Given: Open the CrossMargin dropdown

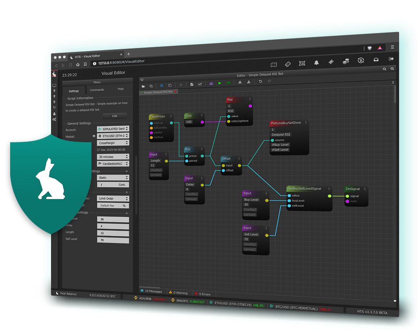Looking at the screenshot, I should click(x=113, y=143).
